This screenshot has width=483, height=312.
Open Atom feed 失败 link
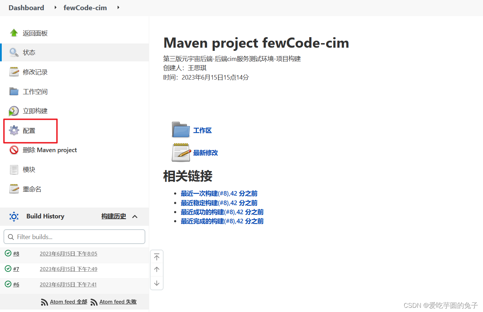click(x=118, y=302)
